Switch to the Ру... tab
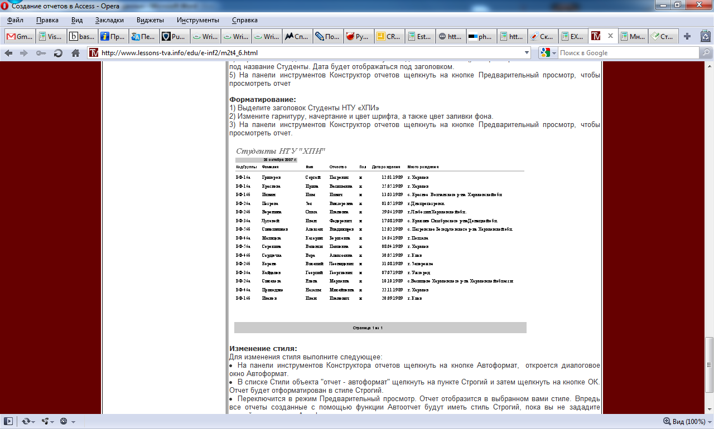The width and height of the screenshot is (714, 429). [359, 37]
